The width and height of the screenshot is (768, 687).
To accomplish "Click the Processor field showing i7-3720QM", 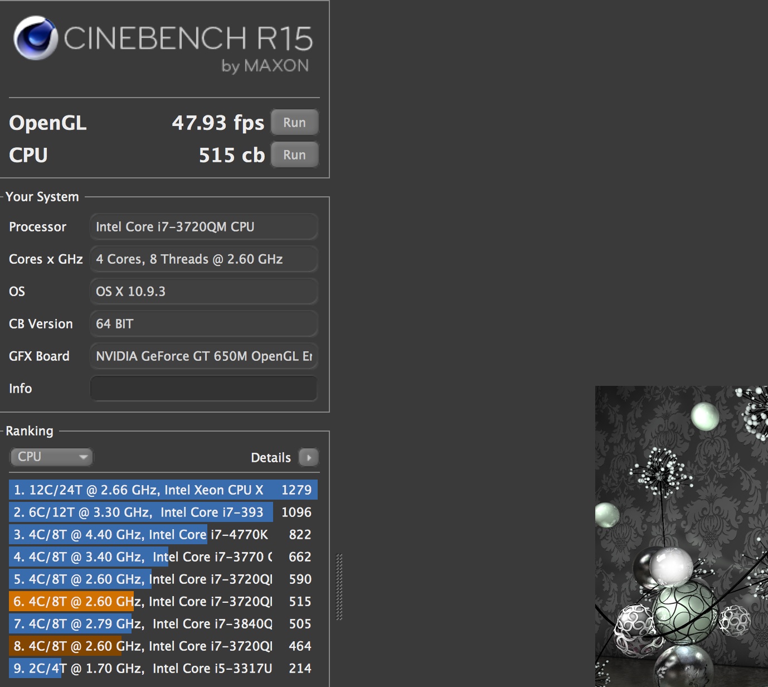I will (x=203, y=227).
